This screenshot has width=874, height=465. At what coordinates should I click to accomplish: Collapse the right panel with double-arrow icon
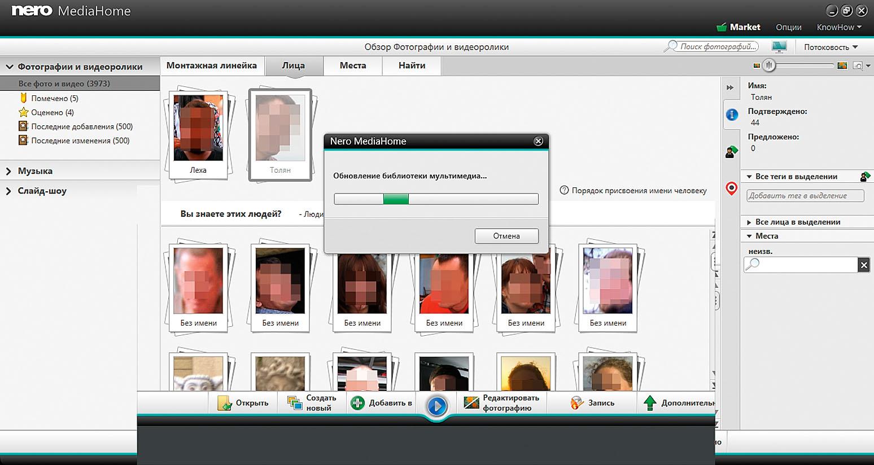click(x=730, y=87)
